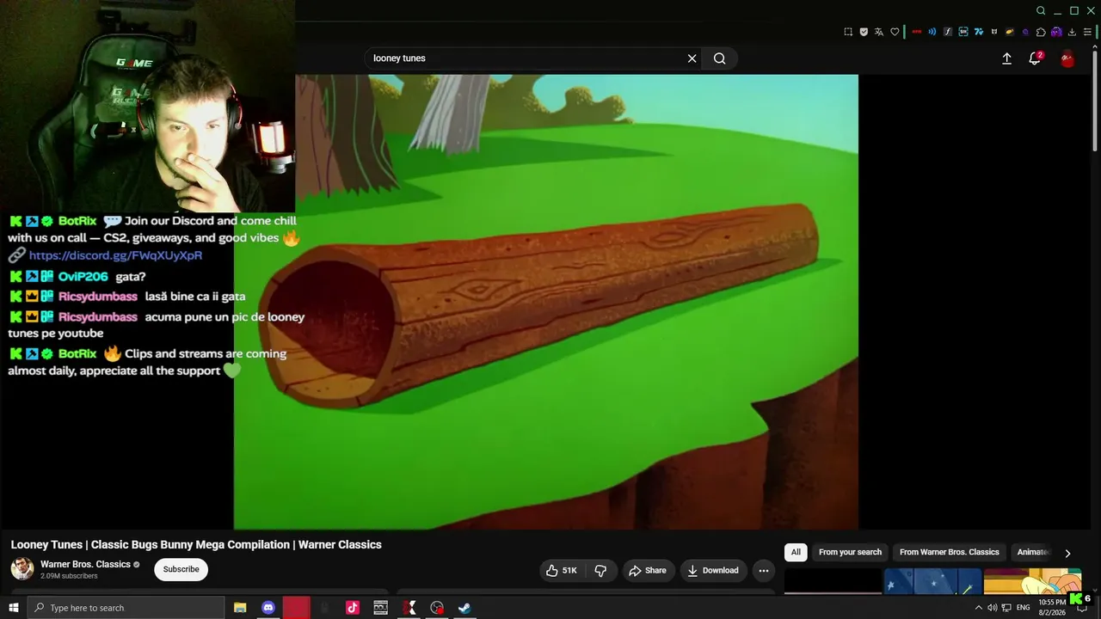The image size is (1101, 619).
Task: Select the From your search chip
Action: (x=850, y=552)
